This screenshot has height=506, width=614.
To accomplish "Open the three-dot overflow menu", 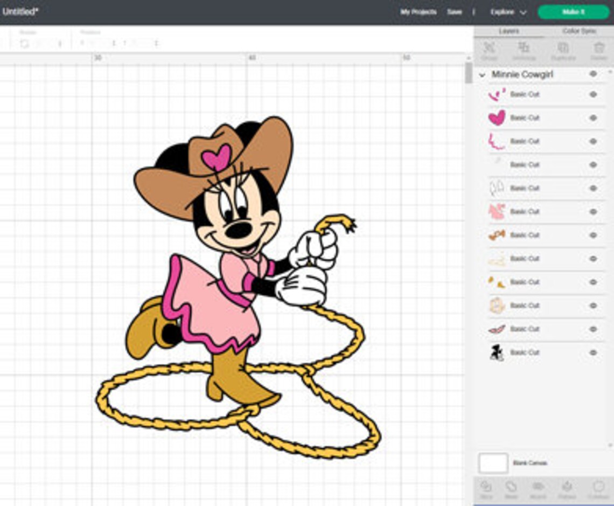I will point(473,11).
